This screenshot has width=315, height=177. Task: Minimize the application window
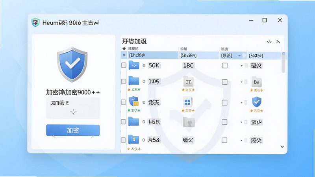coord(251,20)
